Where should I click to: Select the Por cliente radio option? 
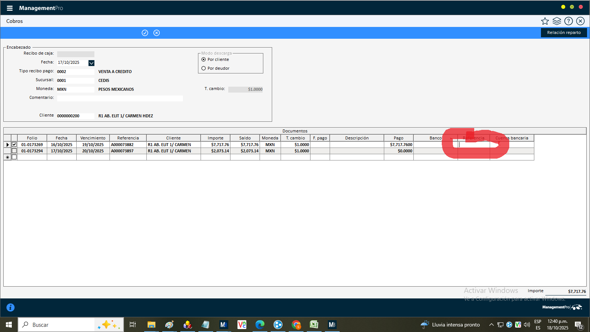coord(204,59)
